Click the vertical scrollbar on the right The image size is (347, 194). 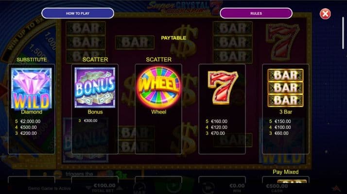pos(343,32)
